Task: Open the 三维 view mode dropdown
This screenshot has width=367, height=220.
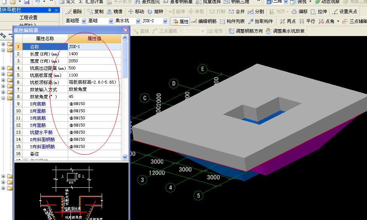Action: (x=286, y=2)
